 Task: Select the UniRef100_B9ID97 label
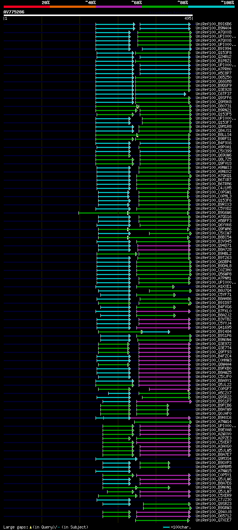(x=213, y=303)
